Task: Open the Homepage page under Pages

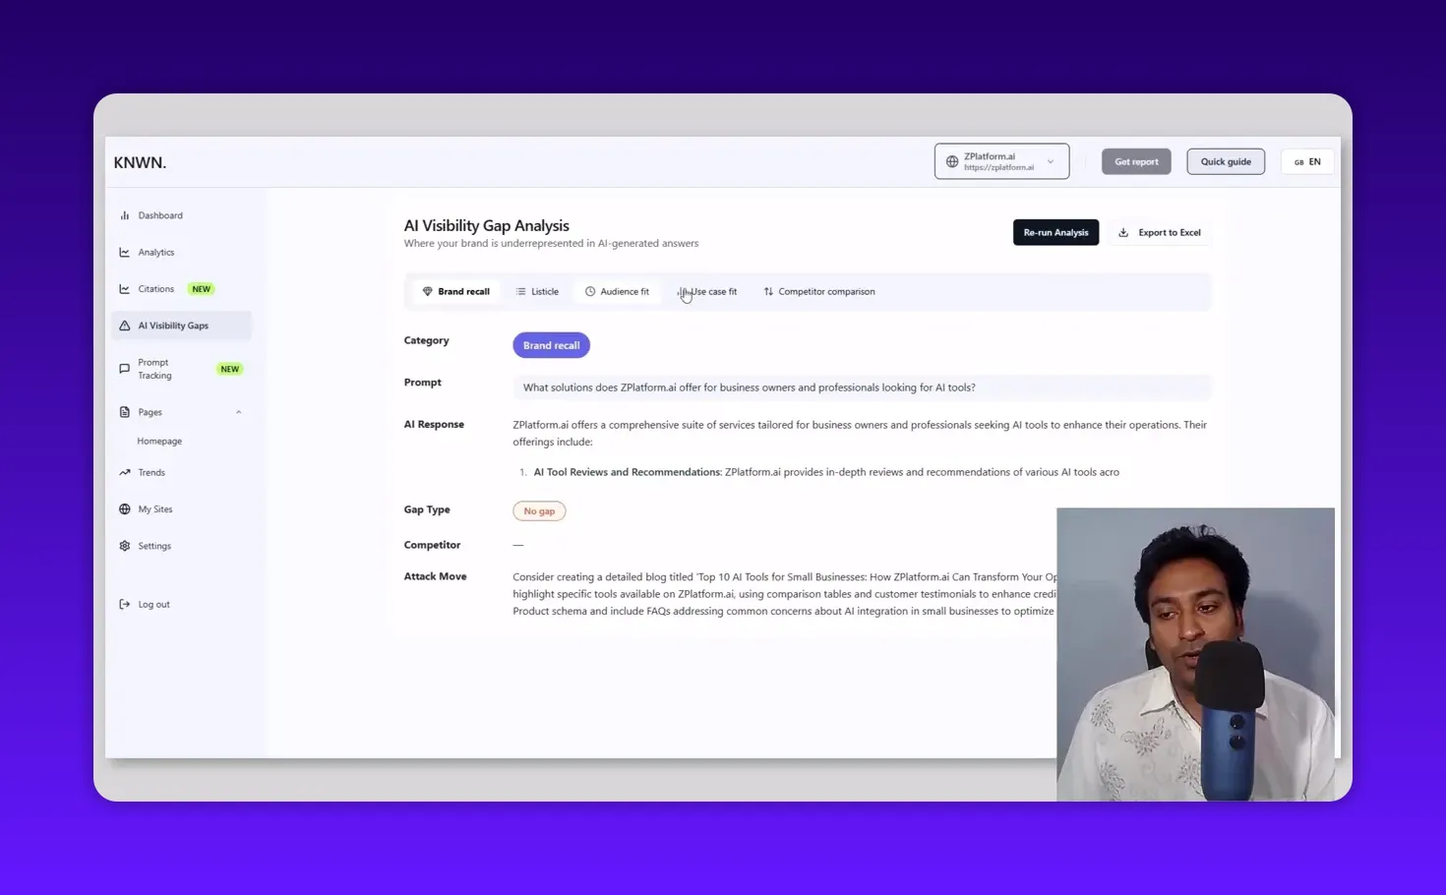Action: click(159, 441)
